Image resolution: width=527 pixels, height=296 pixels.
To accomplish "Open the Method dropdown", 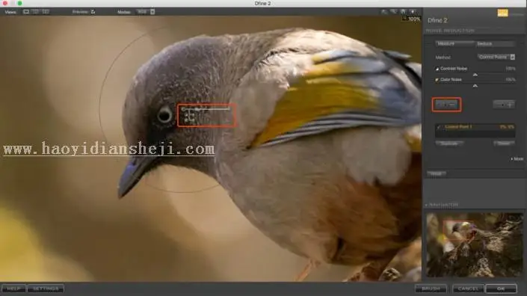I will 496,57.
